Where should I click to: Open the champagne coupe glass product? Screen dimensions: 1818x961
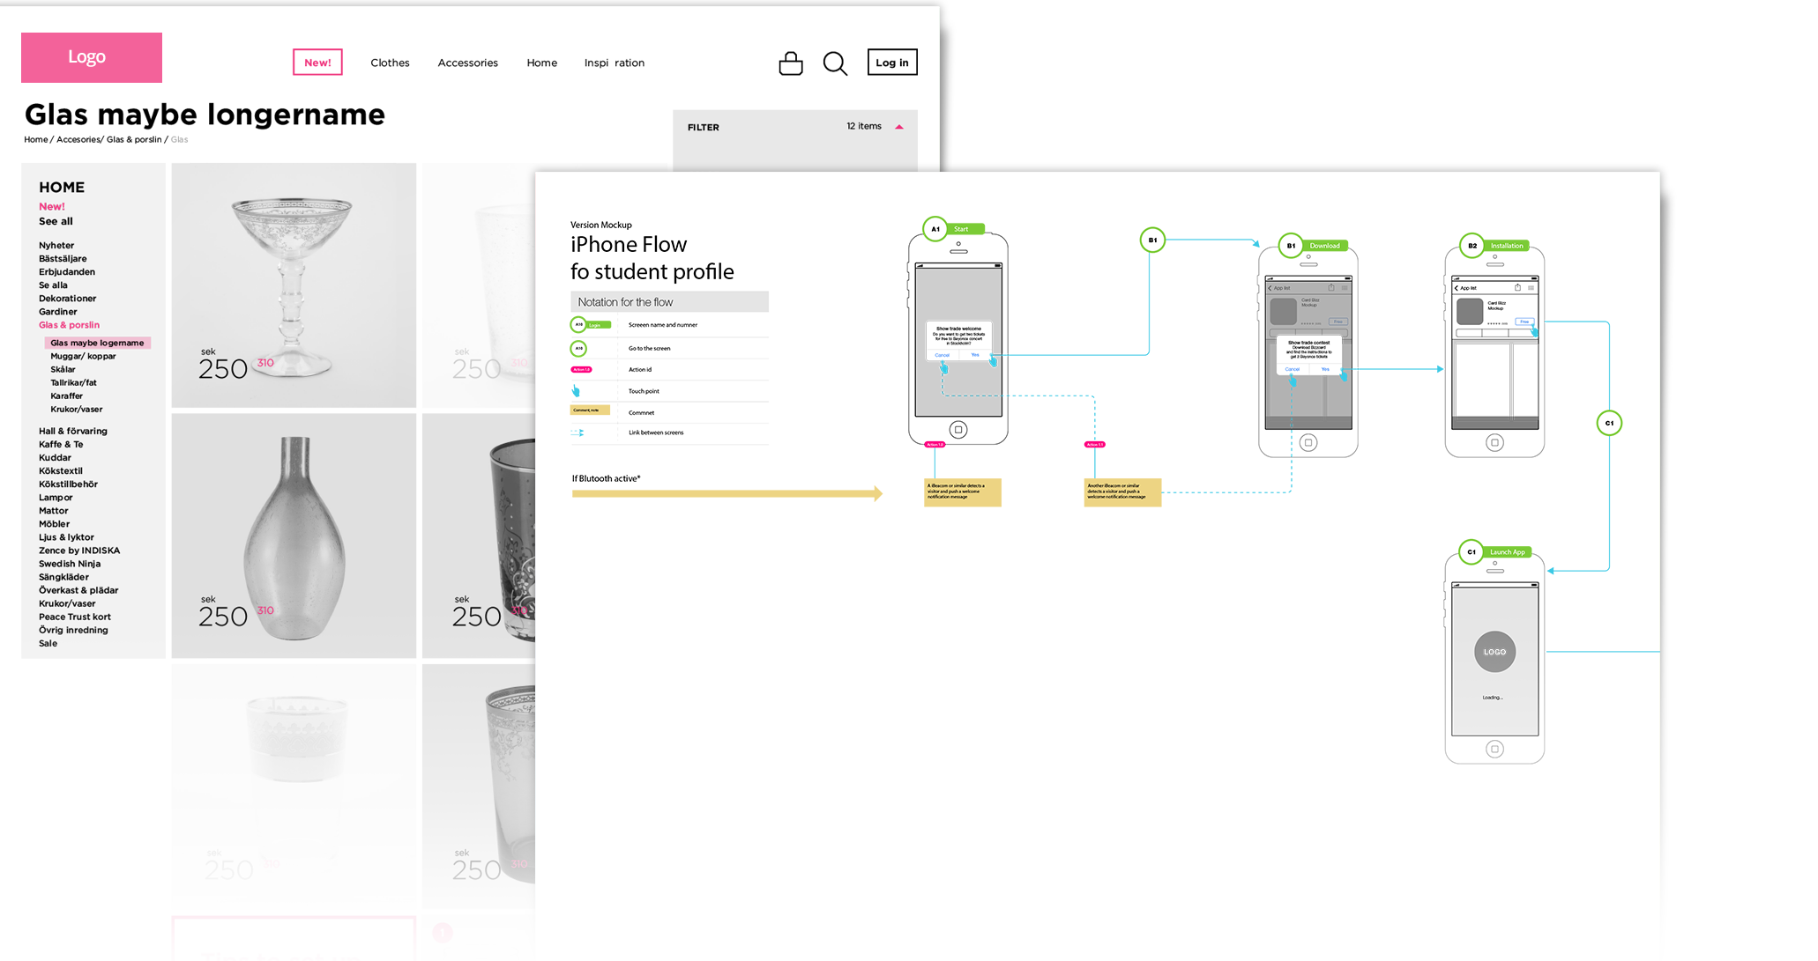pyautogui.click(x=294, y=285)
